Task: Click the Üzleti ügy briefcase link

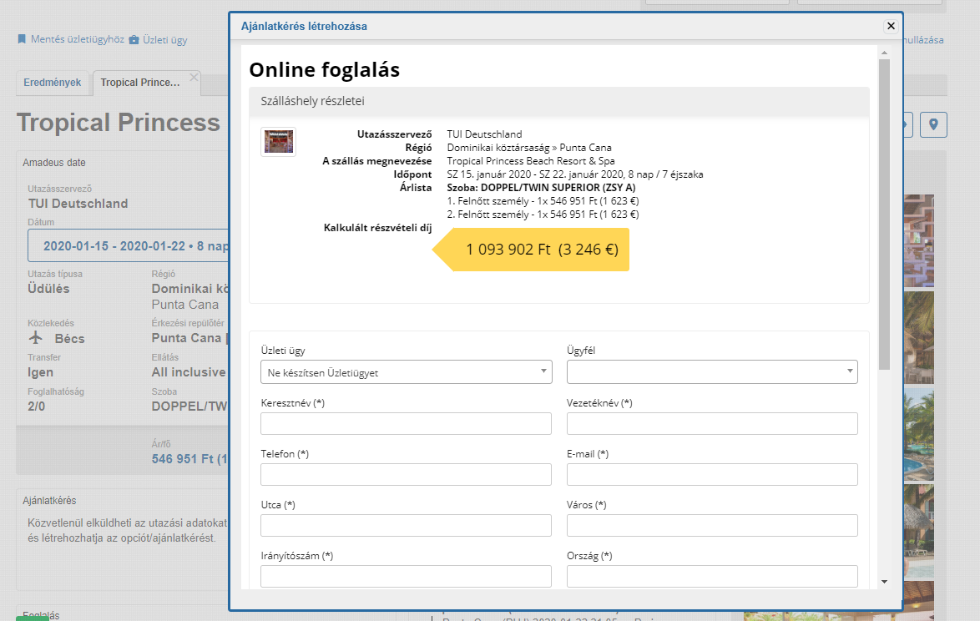Action: (x=158, y=40)
